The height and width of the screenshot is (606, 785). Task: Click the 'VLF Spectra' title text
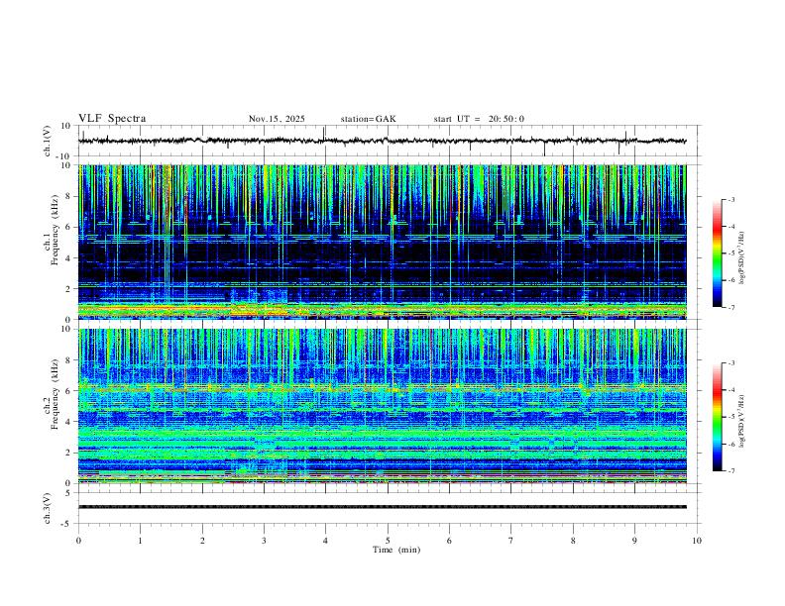(x=112, y=119)
